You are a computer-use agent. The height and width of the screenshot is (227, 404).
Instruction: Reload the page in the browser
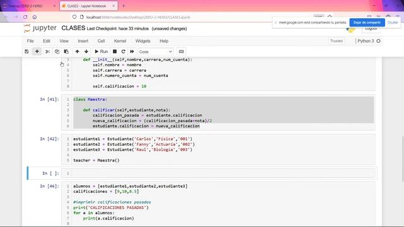tap(25, 17)
